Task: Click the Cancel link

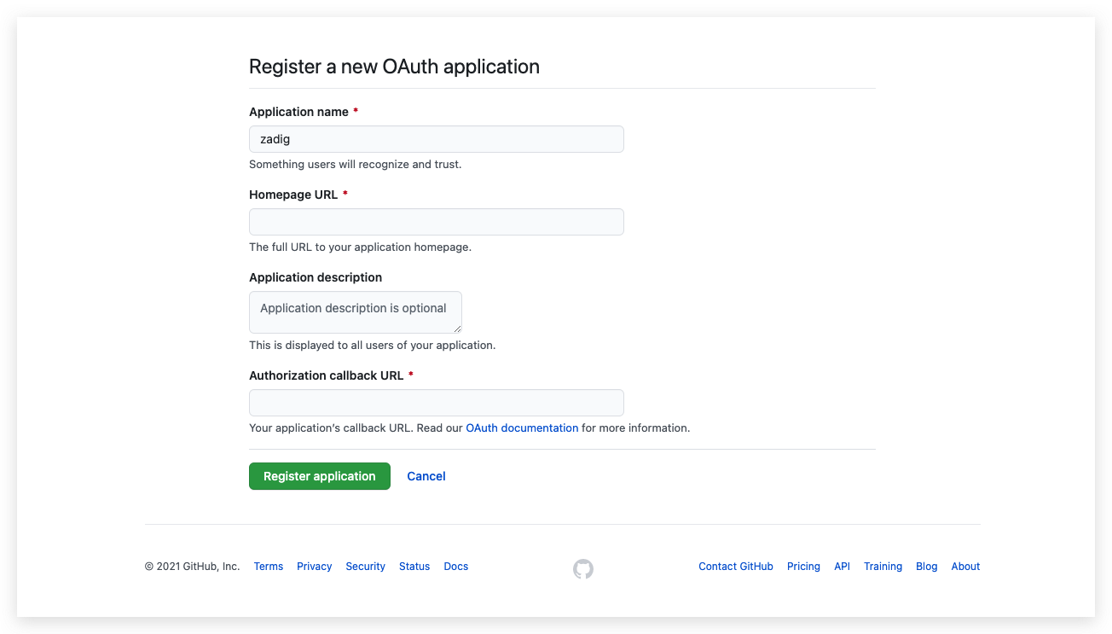Action: click(426, 476)
